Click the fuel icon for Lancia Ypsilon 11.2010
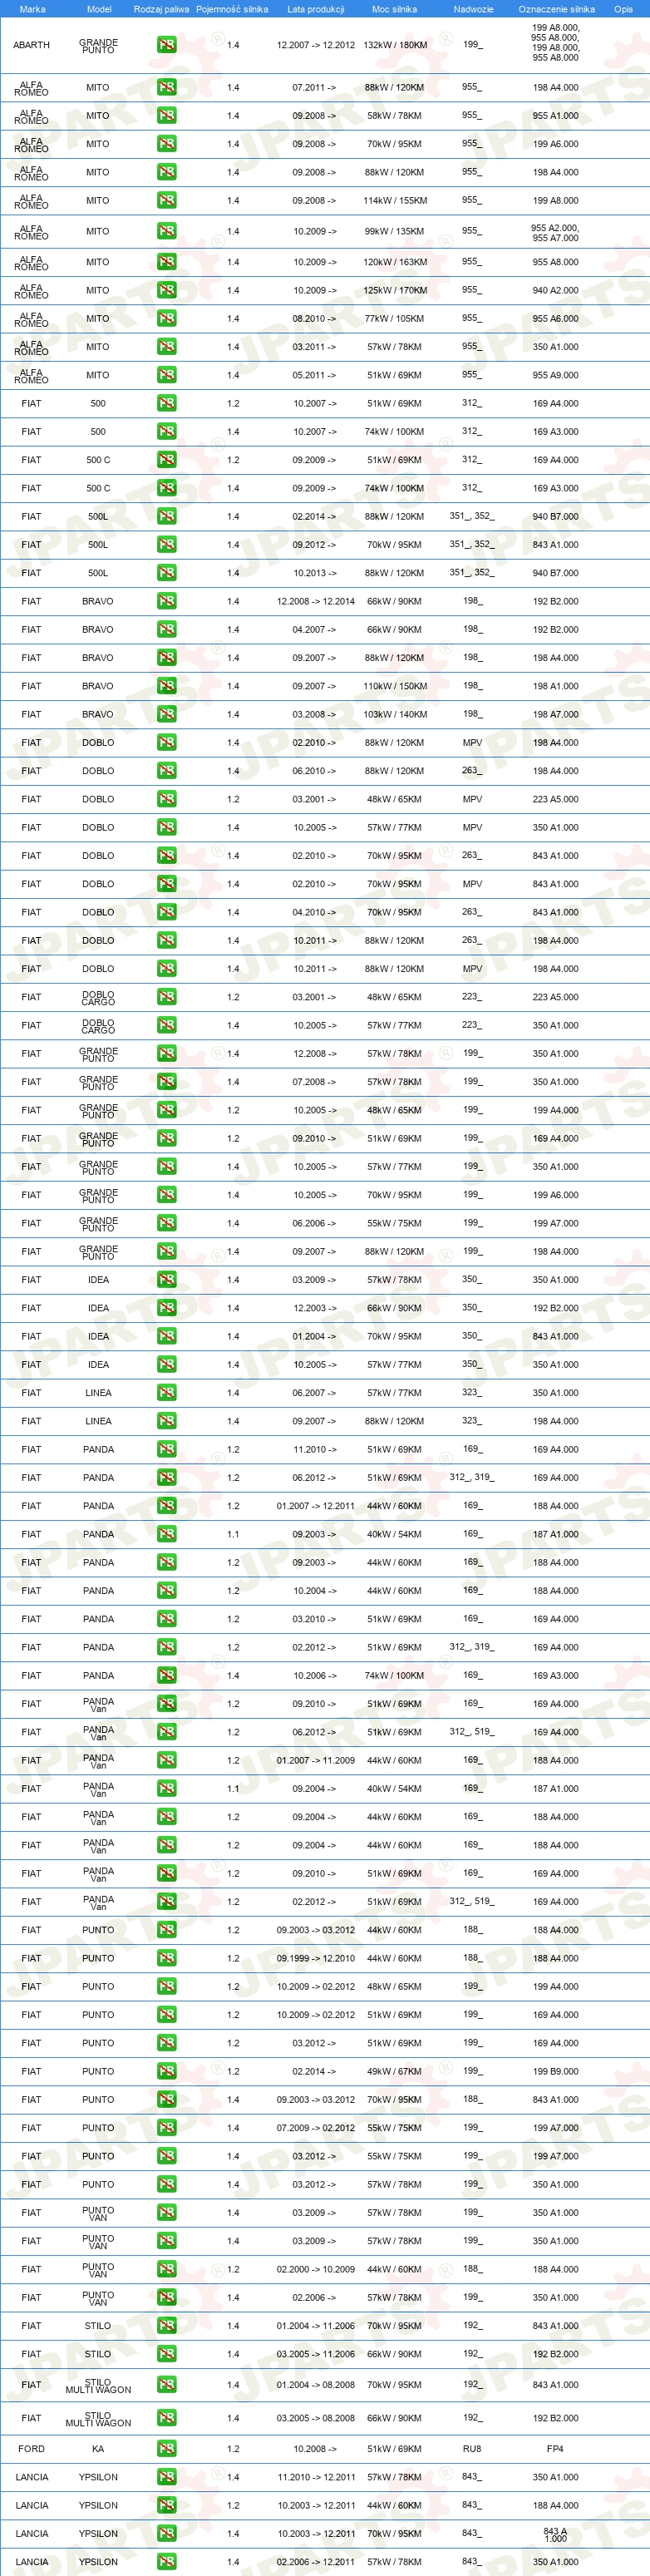The height and width of the screenshot is (2576, 650). [166, 2477]
